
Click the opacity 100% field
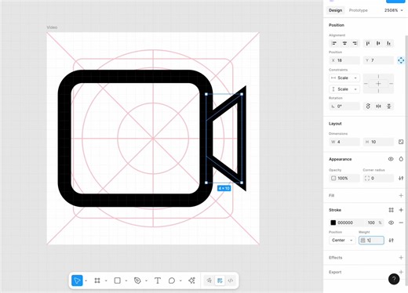(344, 178)
